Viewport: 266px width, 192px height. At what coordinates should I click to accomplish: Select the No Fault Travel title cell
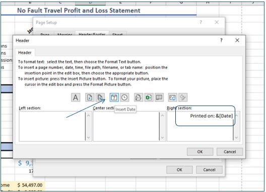pos(79,11)
